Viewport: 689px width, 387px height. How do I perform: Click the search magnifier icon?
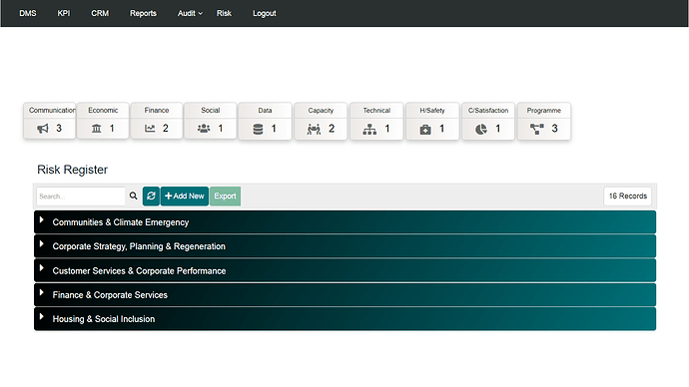tap(133, 195)
